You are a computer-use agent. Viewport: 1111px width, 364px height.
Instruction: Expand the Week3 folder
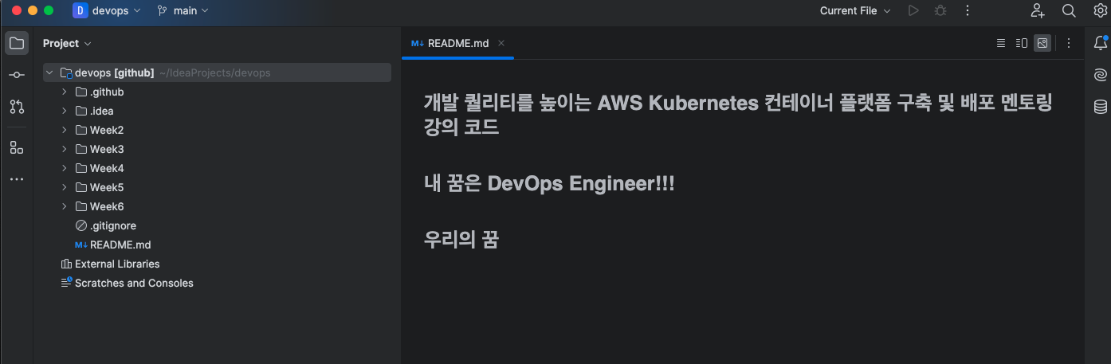pyautogui.click(x=65, y=149)
